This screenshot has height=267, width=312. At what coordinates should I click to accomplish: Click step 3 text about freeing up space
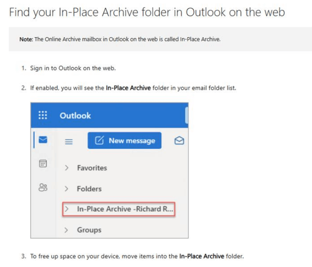[137, 256]
